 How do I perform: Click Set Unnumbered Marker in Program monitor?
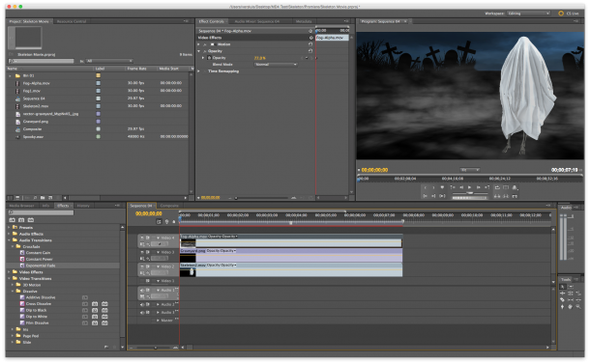(442, 187)
